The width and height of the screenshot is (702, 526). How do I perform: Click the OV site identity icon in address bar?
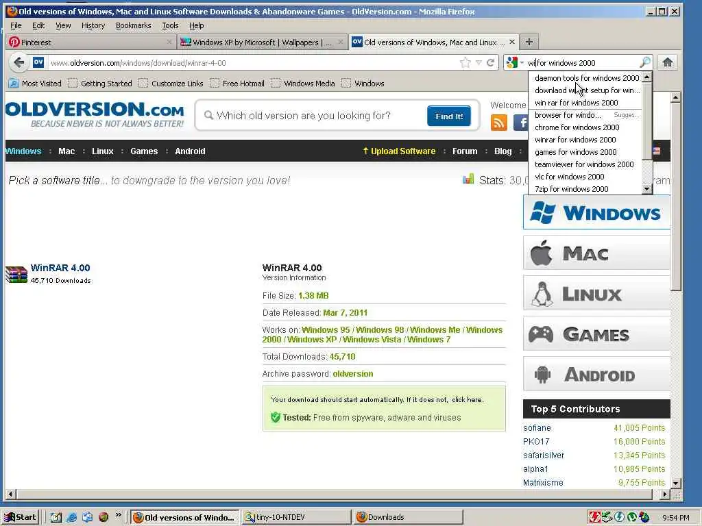(x=38, y=62)
